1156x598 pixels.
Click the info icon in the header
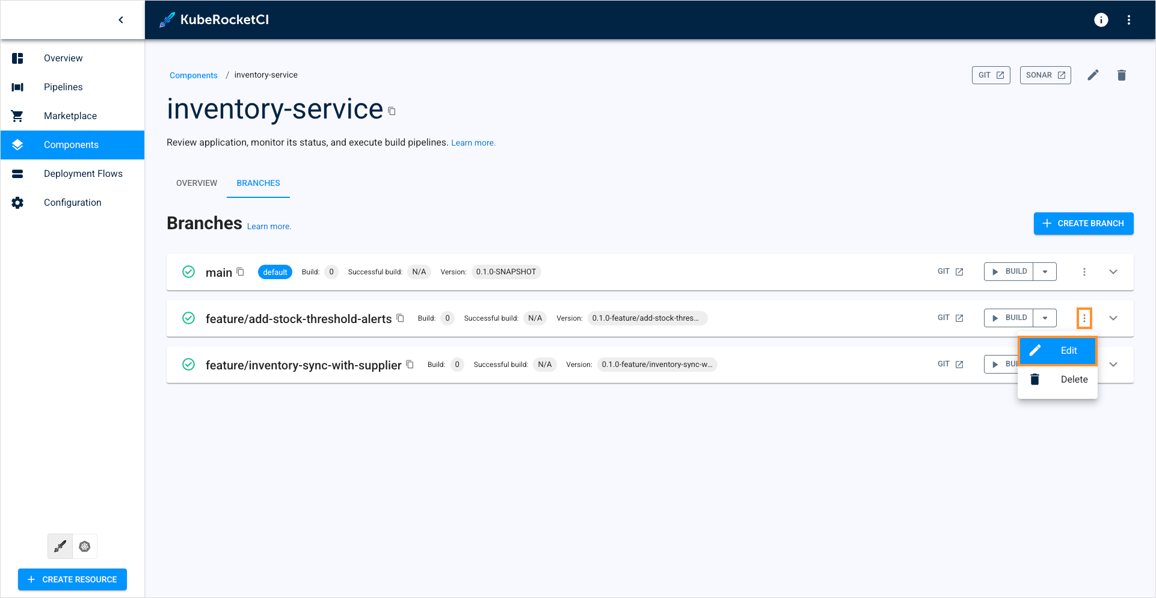pos(1101,20)
